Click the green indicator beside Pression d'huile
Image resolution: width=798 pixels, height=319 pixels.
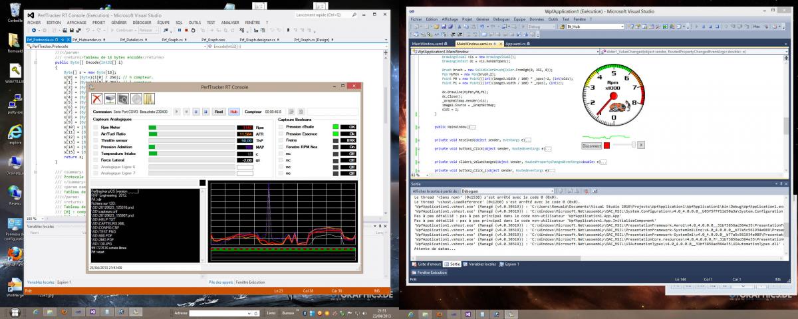335,127
